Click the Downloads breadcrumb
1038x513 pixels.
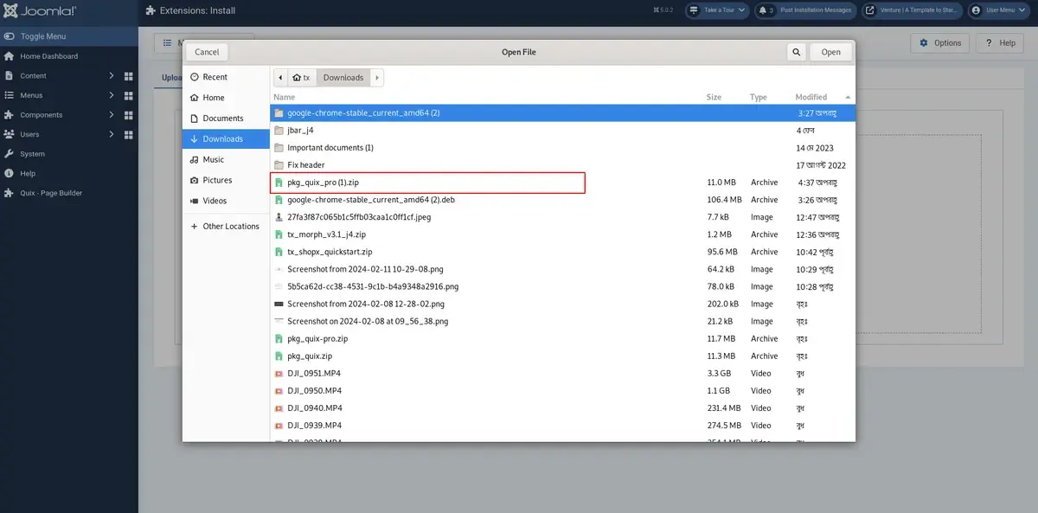click(x=343, y=77)
